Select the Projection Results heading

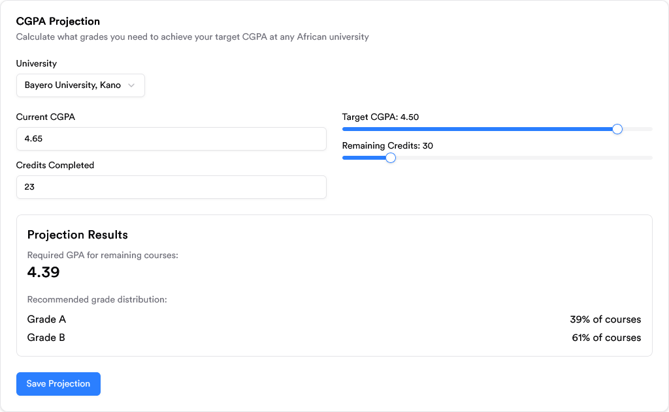[x=77, y=235]
